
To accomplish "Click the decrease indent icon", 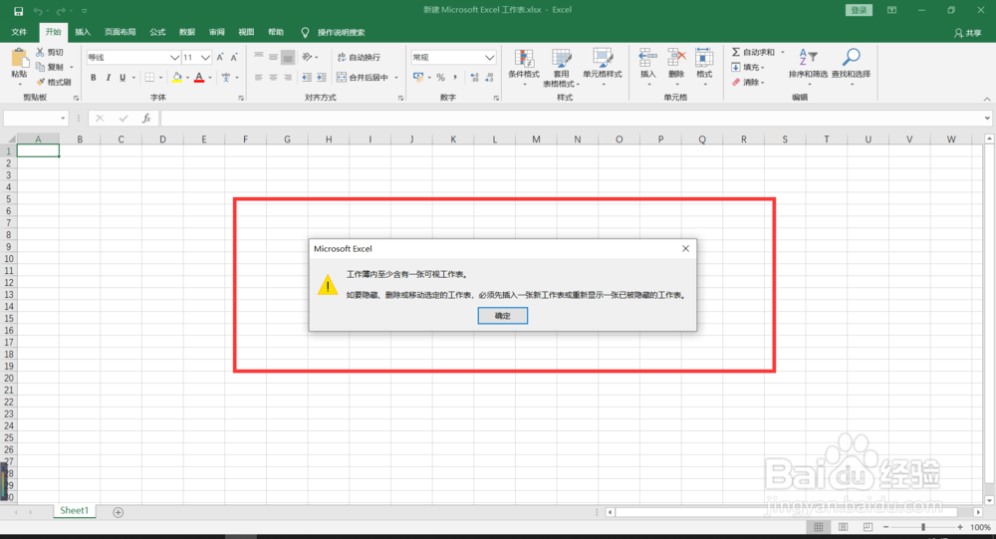I will 307,78.
